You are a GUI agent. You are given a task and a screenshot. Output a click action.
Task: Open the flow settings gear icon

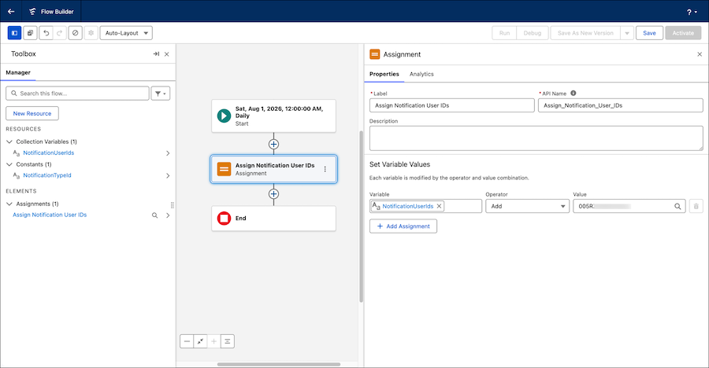91,33
